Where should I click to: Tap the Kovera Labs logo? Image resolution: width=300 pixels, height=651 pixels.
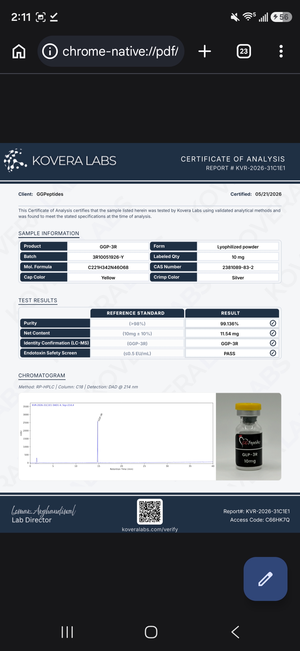point(60,161)
